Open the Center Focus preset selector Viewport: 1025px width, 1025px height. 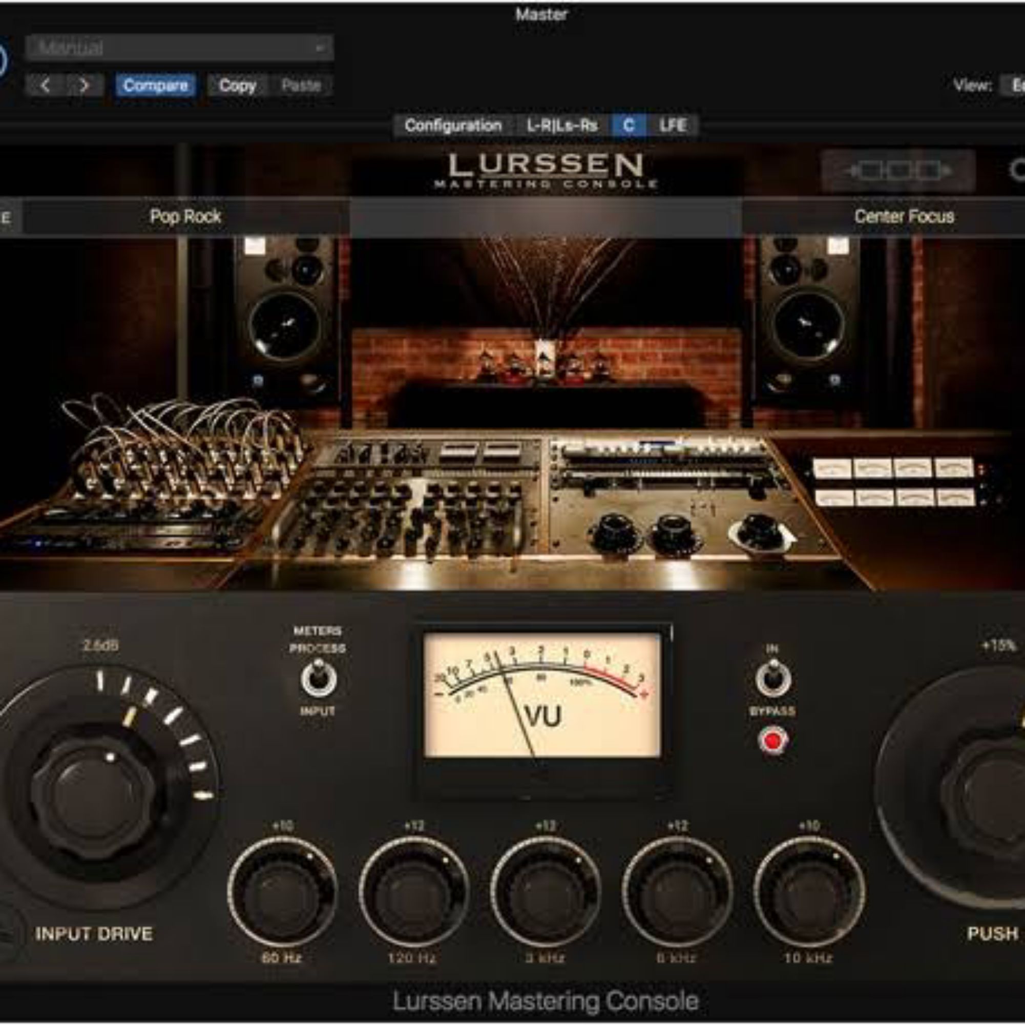click(904, 217)
